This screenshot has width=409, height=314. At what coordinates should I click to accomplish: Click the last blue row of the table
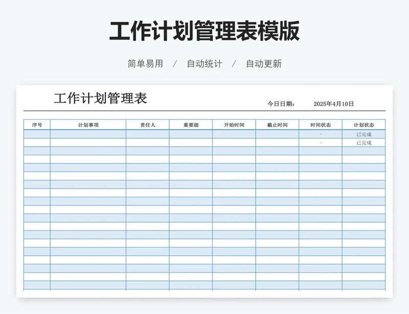pyautogui.click(x=204, y=285)
